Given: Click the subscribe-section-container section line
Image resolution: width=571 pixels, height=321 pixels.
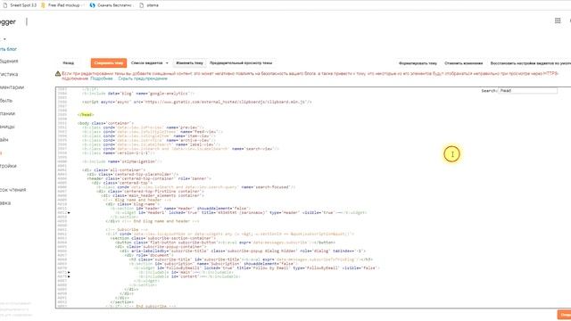Looking at the screenshot, I should tap(162, 238).
